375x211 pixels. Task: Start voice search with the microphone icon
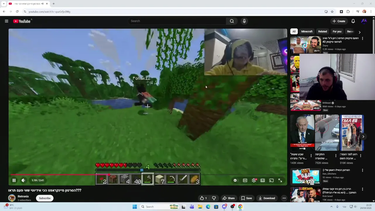pos(244,21)
